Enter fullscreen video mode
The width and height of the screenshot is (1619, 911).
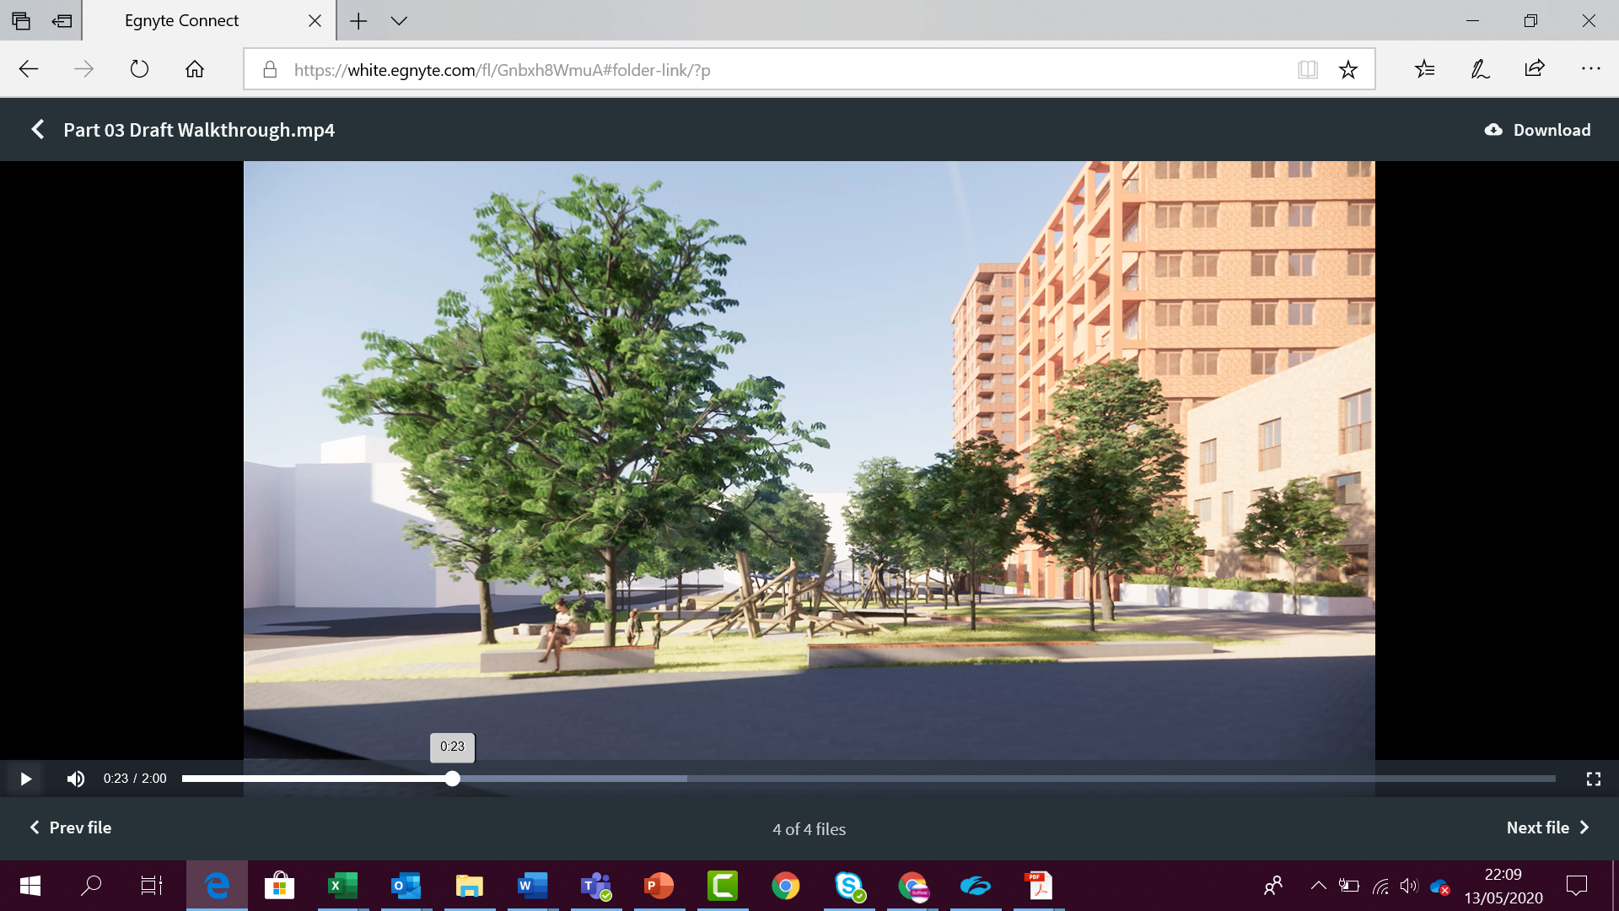[x=1593, y=779]
